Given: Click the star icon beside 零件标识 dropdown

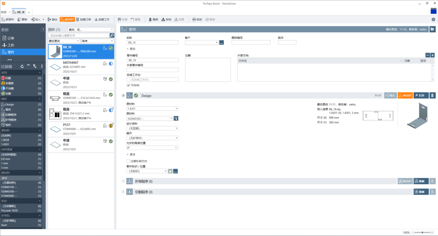Looking at the screenshot, I should click(x=170, y=171).
